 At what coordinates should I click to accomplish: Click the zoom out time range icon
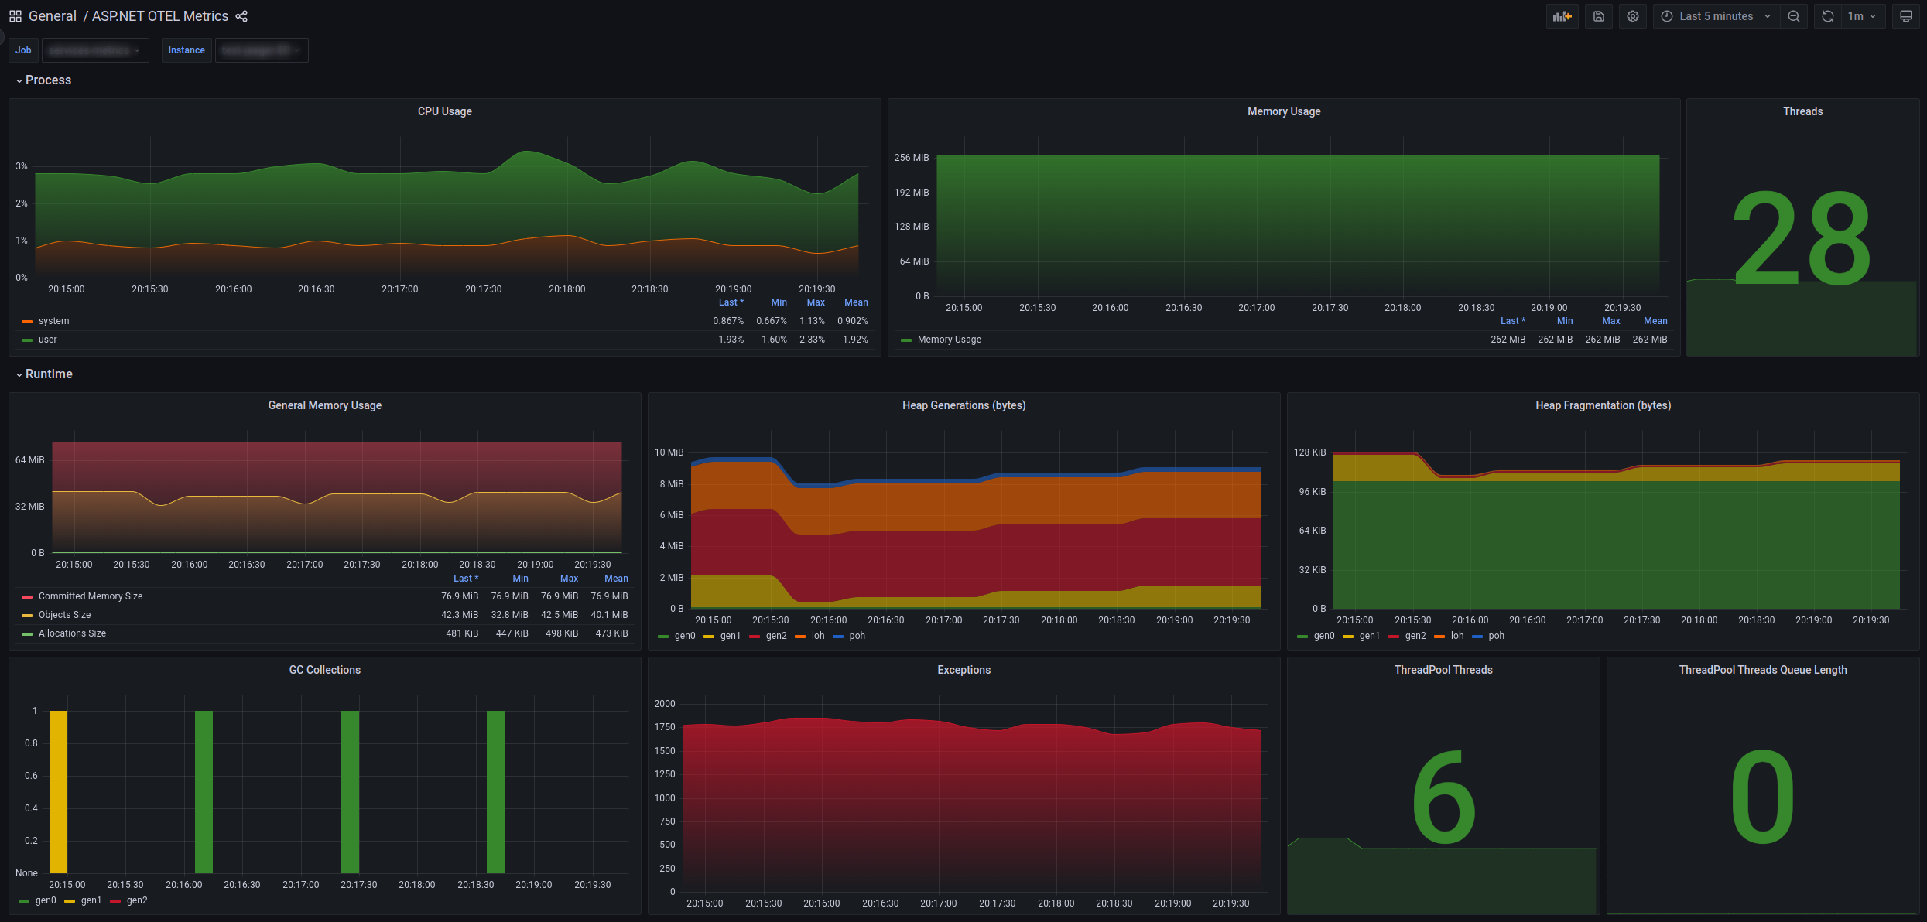pos(1794,16)
